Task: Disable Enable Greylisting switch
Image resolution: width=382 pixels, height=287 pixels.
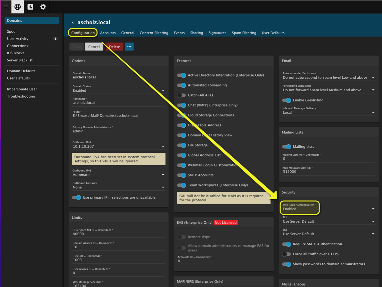Action: click(x=287, y=100)
